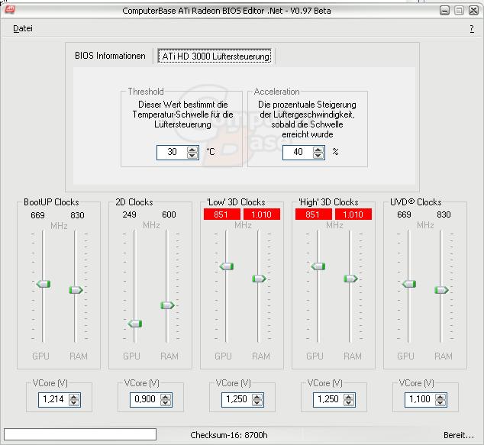Click 600 RAM value in 2D Clocks
Image resolution: width=484 pixels, height=445 pixels.
[x=169, y=214]
